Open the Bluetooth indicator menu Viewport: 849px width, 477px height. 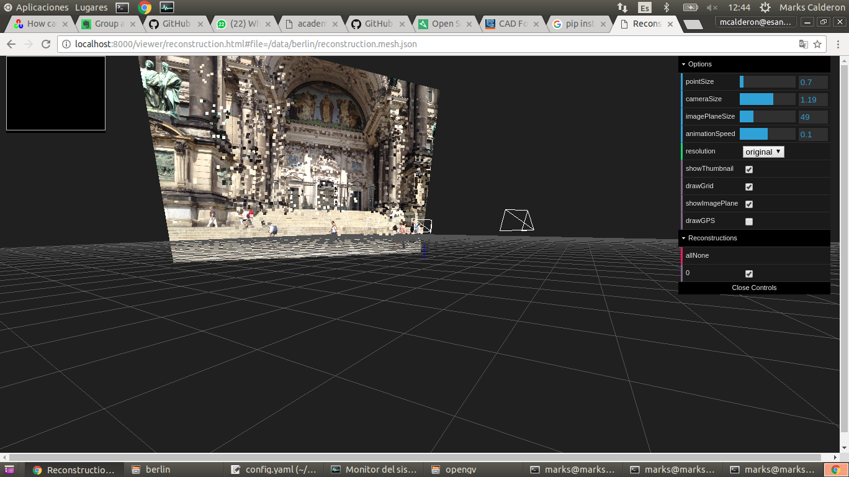[667, 7]
